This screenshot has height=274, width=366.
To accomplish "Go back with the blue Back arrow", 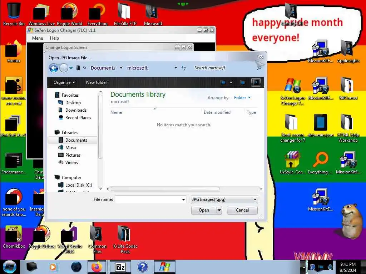I will [54, 68].
